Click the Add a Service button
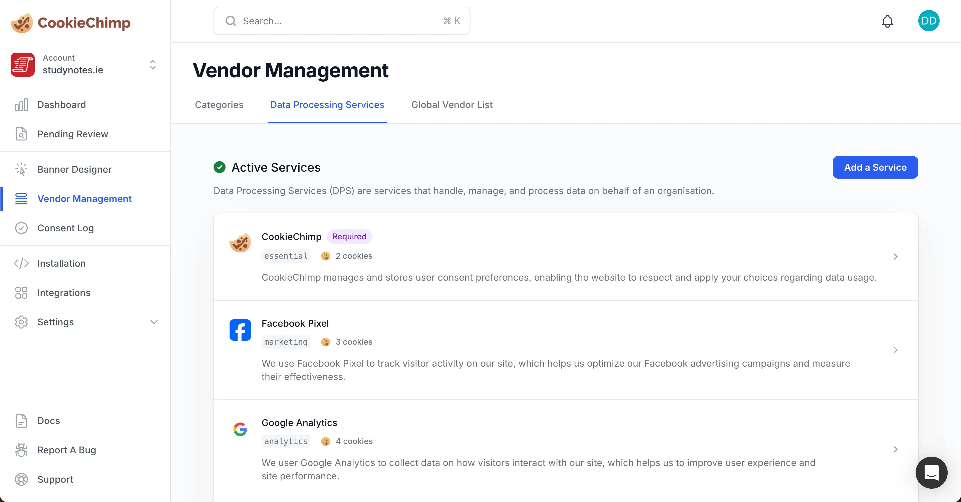The width and height of the screenshot is (961, 502). coord(875,167)
